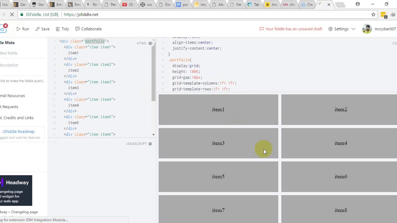Viewport: 397px width, 223px height.
Task: Open the JSFiddle cloud logo with notification badge
Action: [x=4, y=28]
